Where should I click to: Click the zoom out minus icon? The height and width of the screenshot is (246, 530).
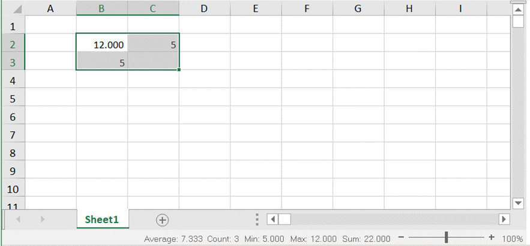[402, 238]
